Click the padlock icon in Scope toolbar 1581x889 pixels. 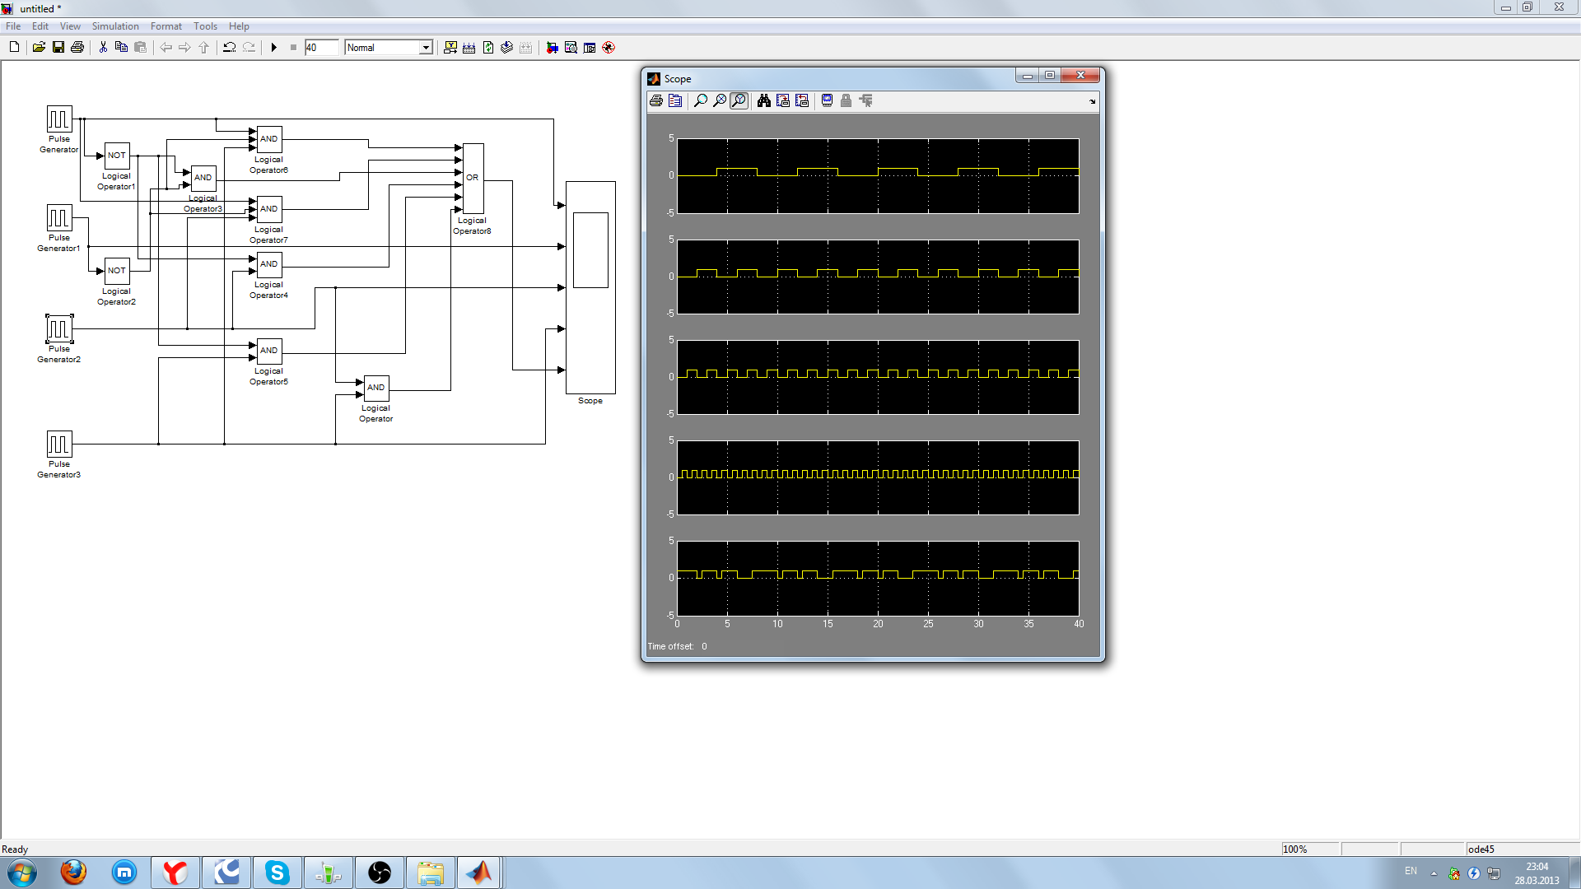click(846, 100)
